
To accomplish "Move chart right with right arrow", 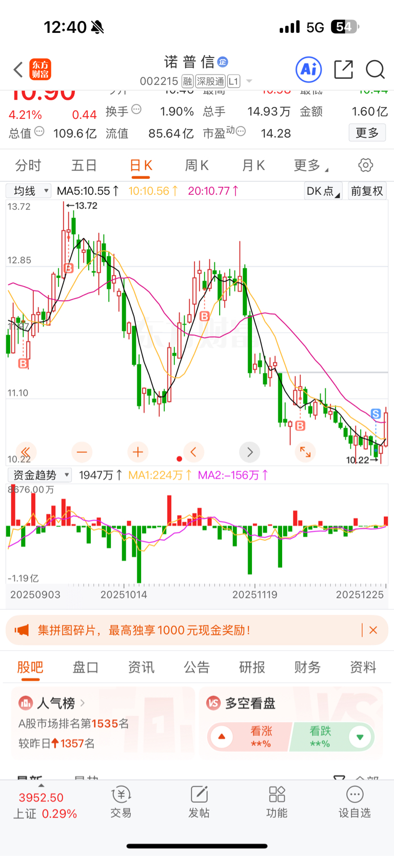I will (x=250, y=452).
